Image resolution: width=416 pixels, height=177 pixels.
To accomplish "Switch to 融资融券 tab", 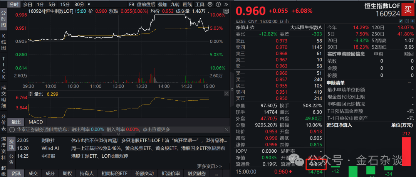I will [196, 174].
